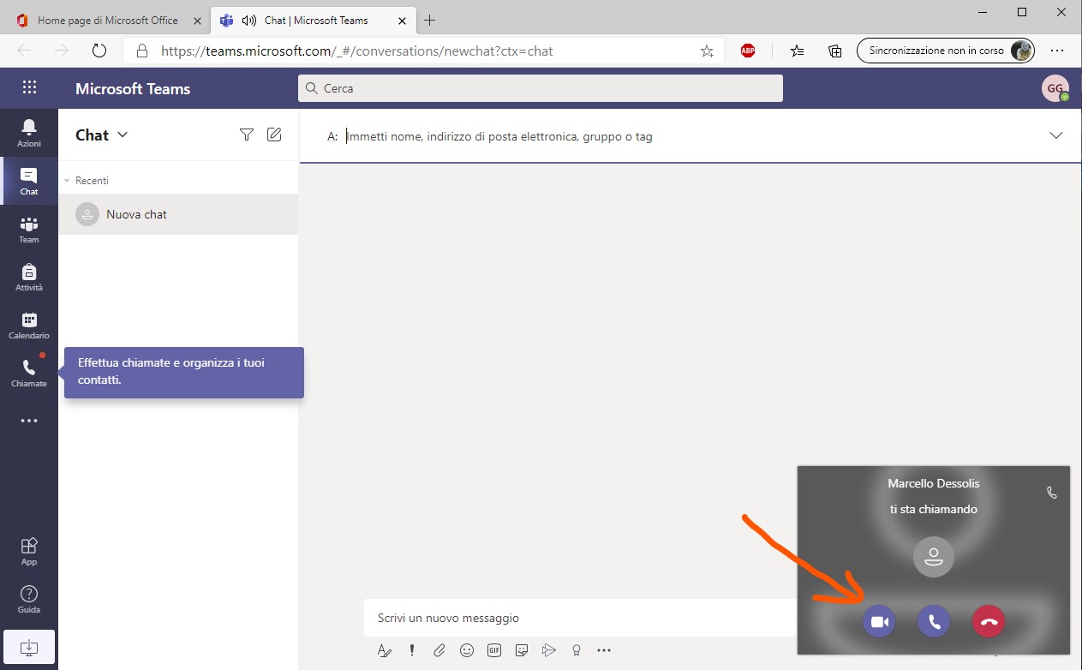Start a new chat with compose icon
The width and height of the screenshot is (1082, 670).
coord(274,135)
